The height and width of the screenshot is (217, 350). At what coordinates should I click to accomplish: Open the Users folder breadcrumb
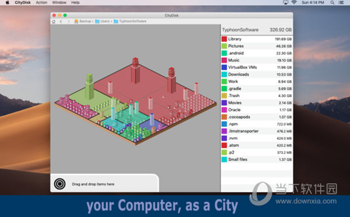(103, 22)
